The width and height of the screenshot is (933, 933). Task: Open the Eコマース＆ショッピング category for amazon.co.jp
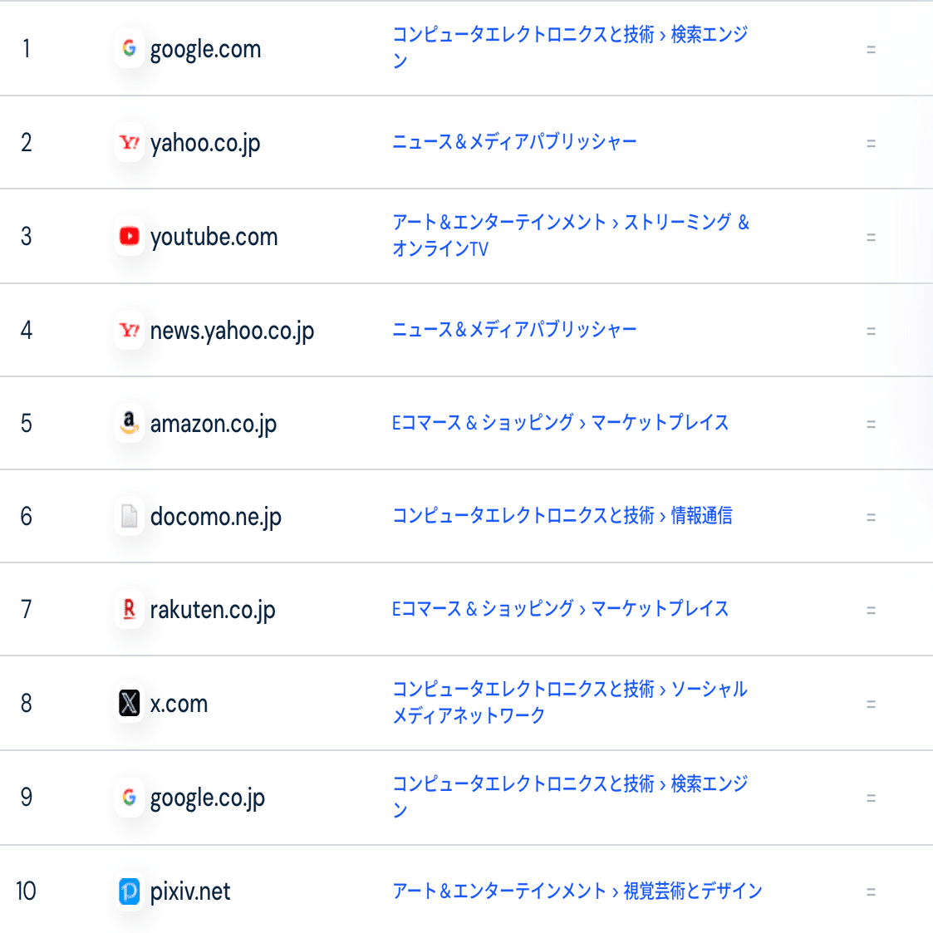pos(483,423)
